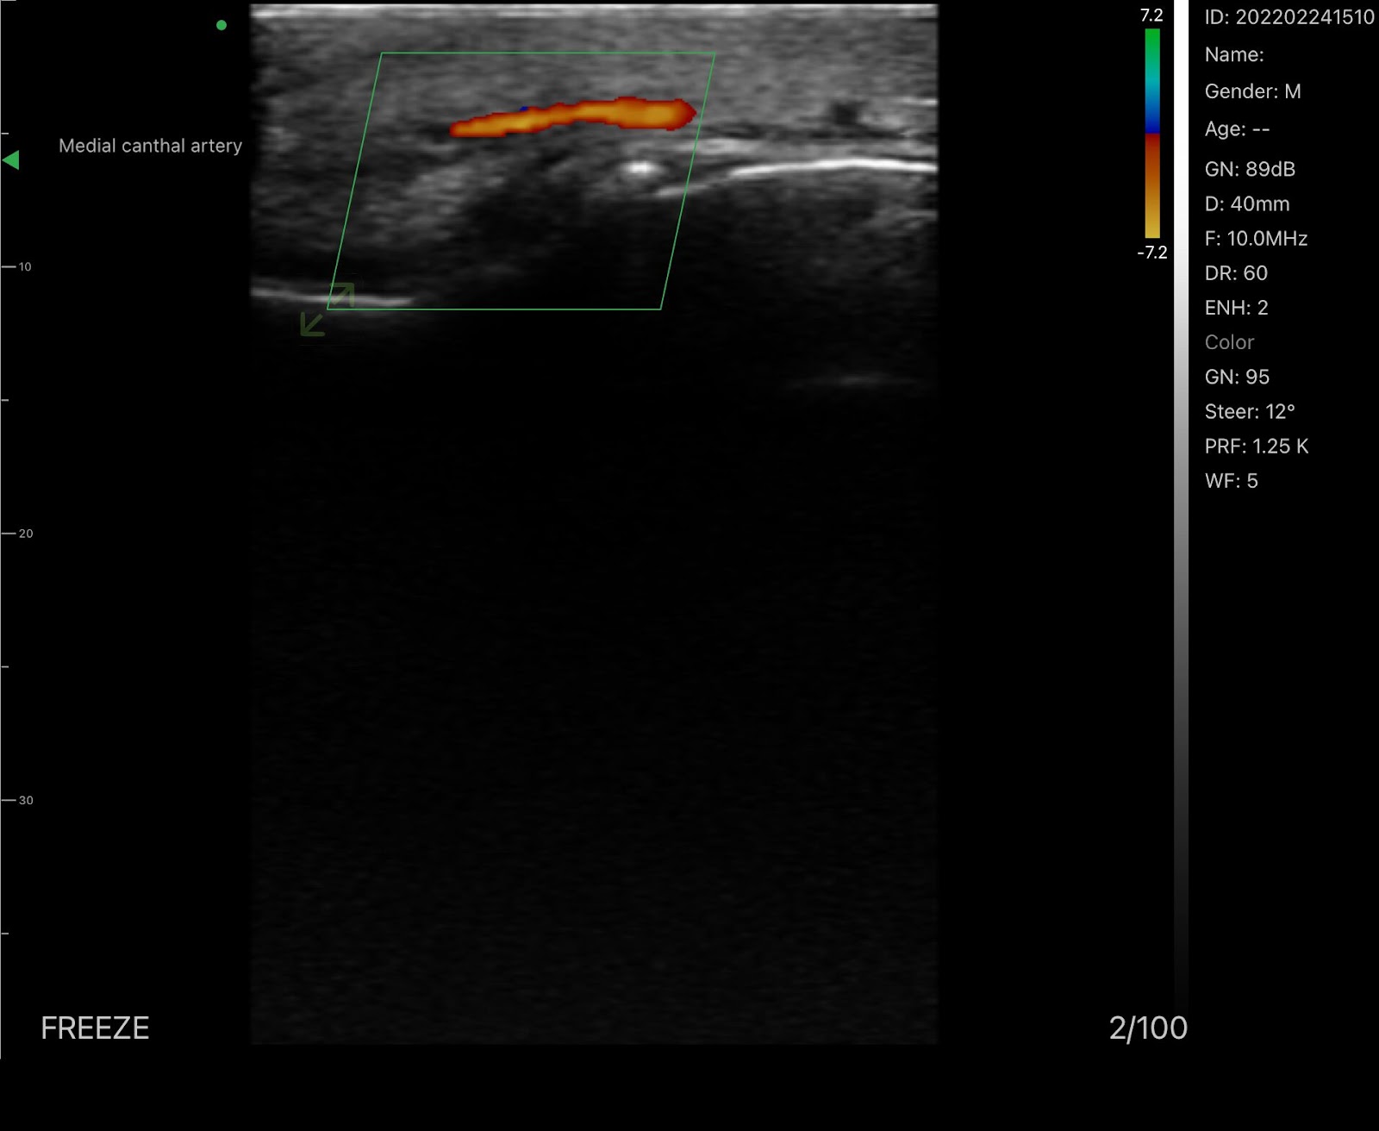Select the PRF: 1.25 K parameter
The image size is (1379, 1131).
[1256, 447]
